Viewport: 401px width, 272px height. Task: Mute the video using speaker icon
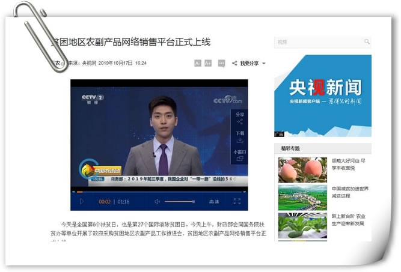158,202
